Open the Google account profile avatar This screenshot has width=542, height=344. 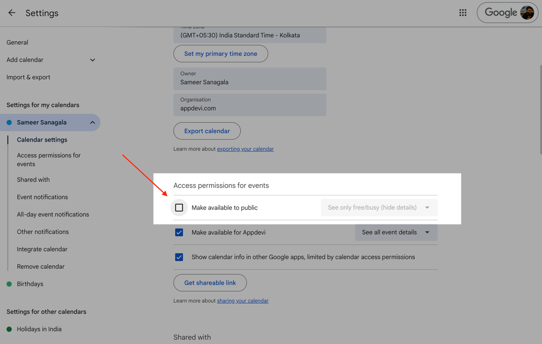[x=527, y=13]
